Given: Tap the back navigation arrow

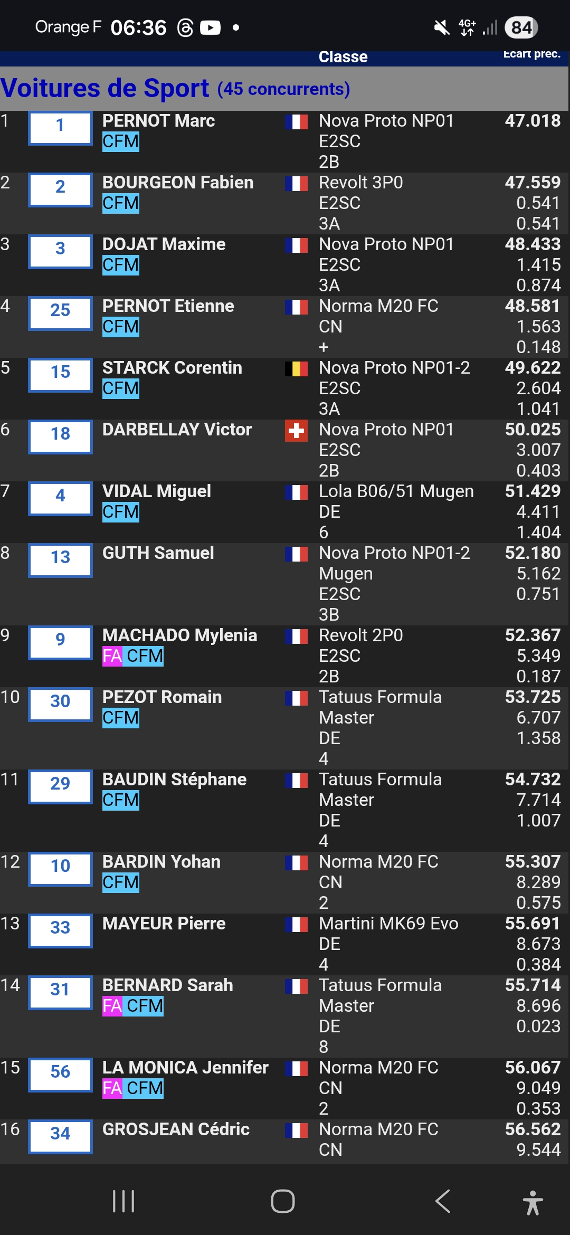Looking at the screenshot, I should (442, 1202).
